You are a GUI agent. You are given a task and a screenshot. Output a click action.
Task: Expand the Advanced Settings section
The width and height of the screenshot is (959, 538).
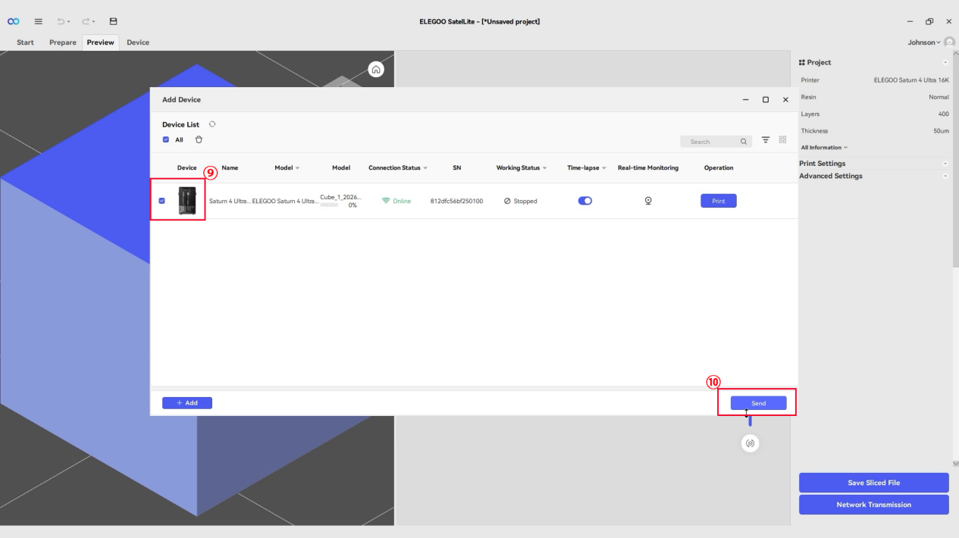(x=945, y=176)
